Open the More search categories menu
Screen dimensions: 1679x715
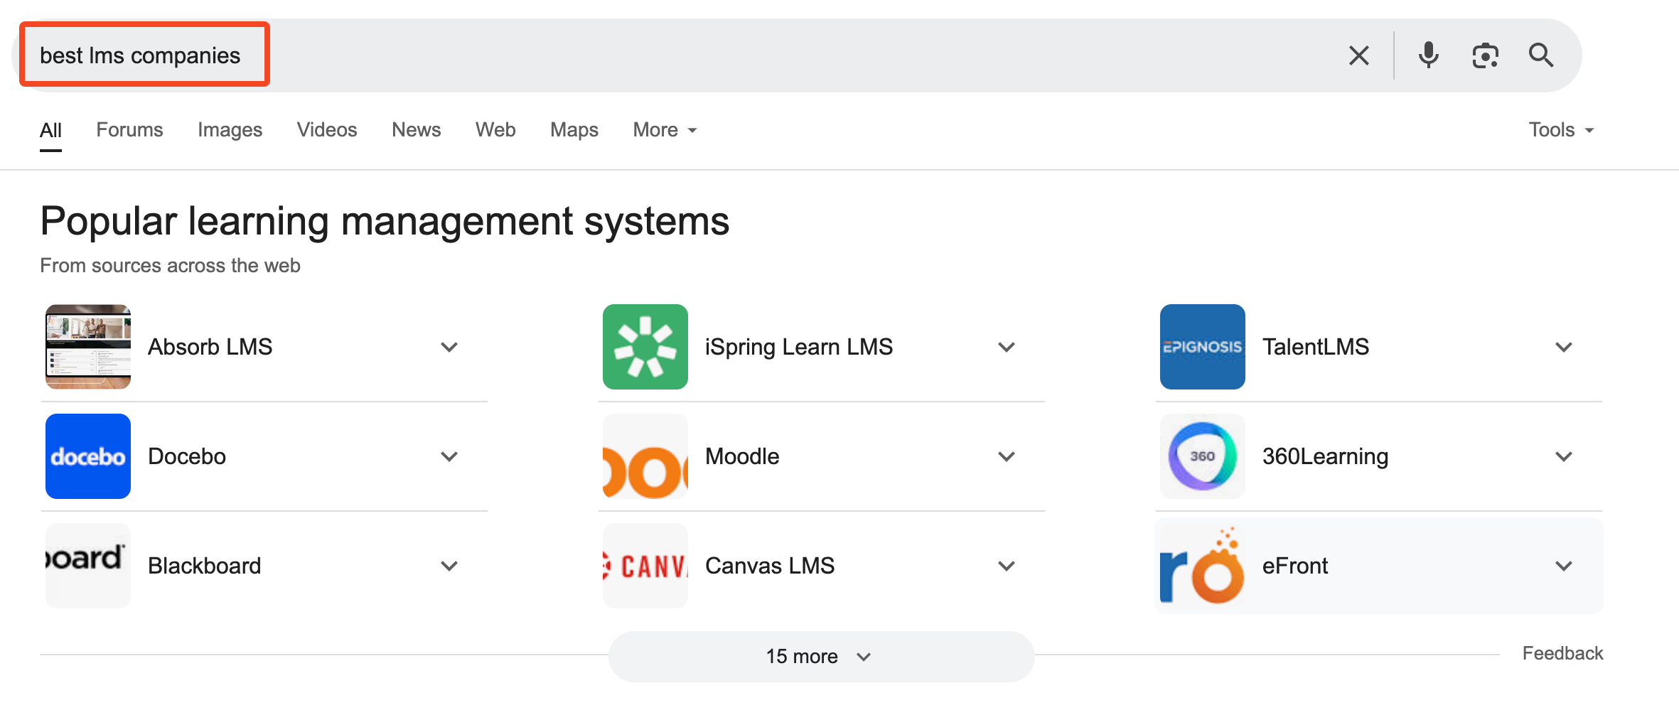(663, 129)
